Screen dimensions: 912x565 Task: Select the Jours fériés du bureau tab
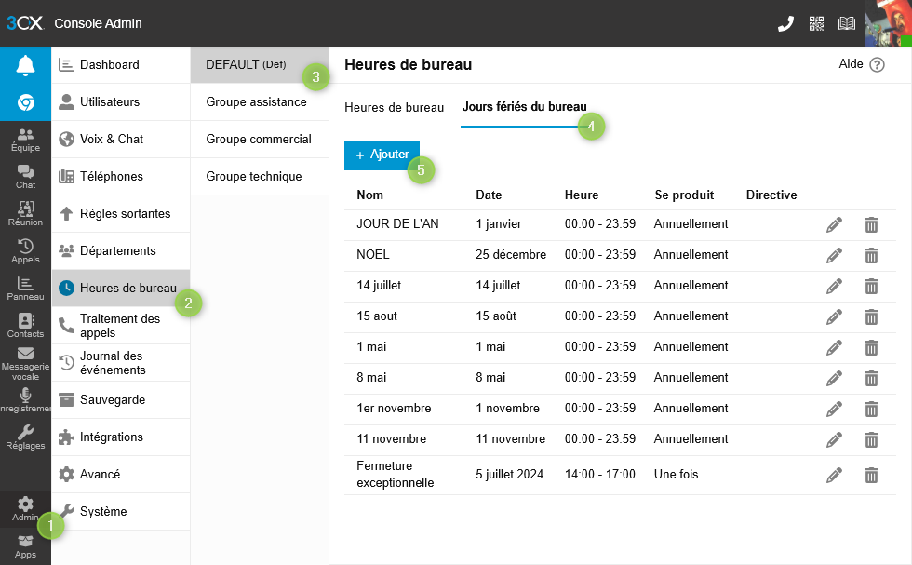pyautogui.click(x=524, y=107)
